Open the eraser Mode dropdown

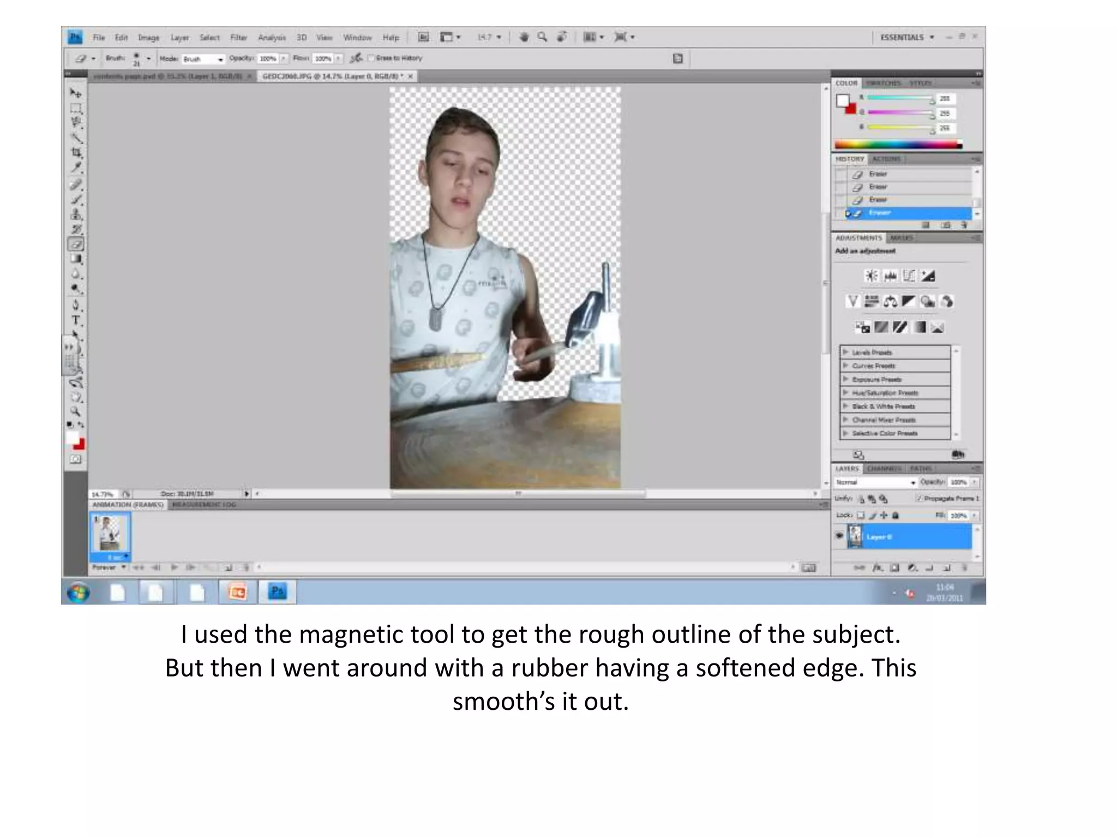[x=203, y=58]
